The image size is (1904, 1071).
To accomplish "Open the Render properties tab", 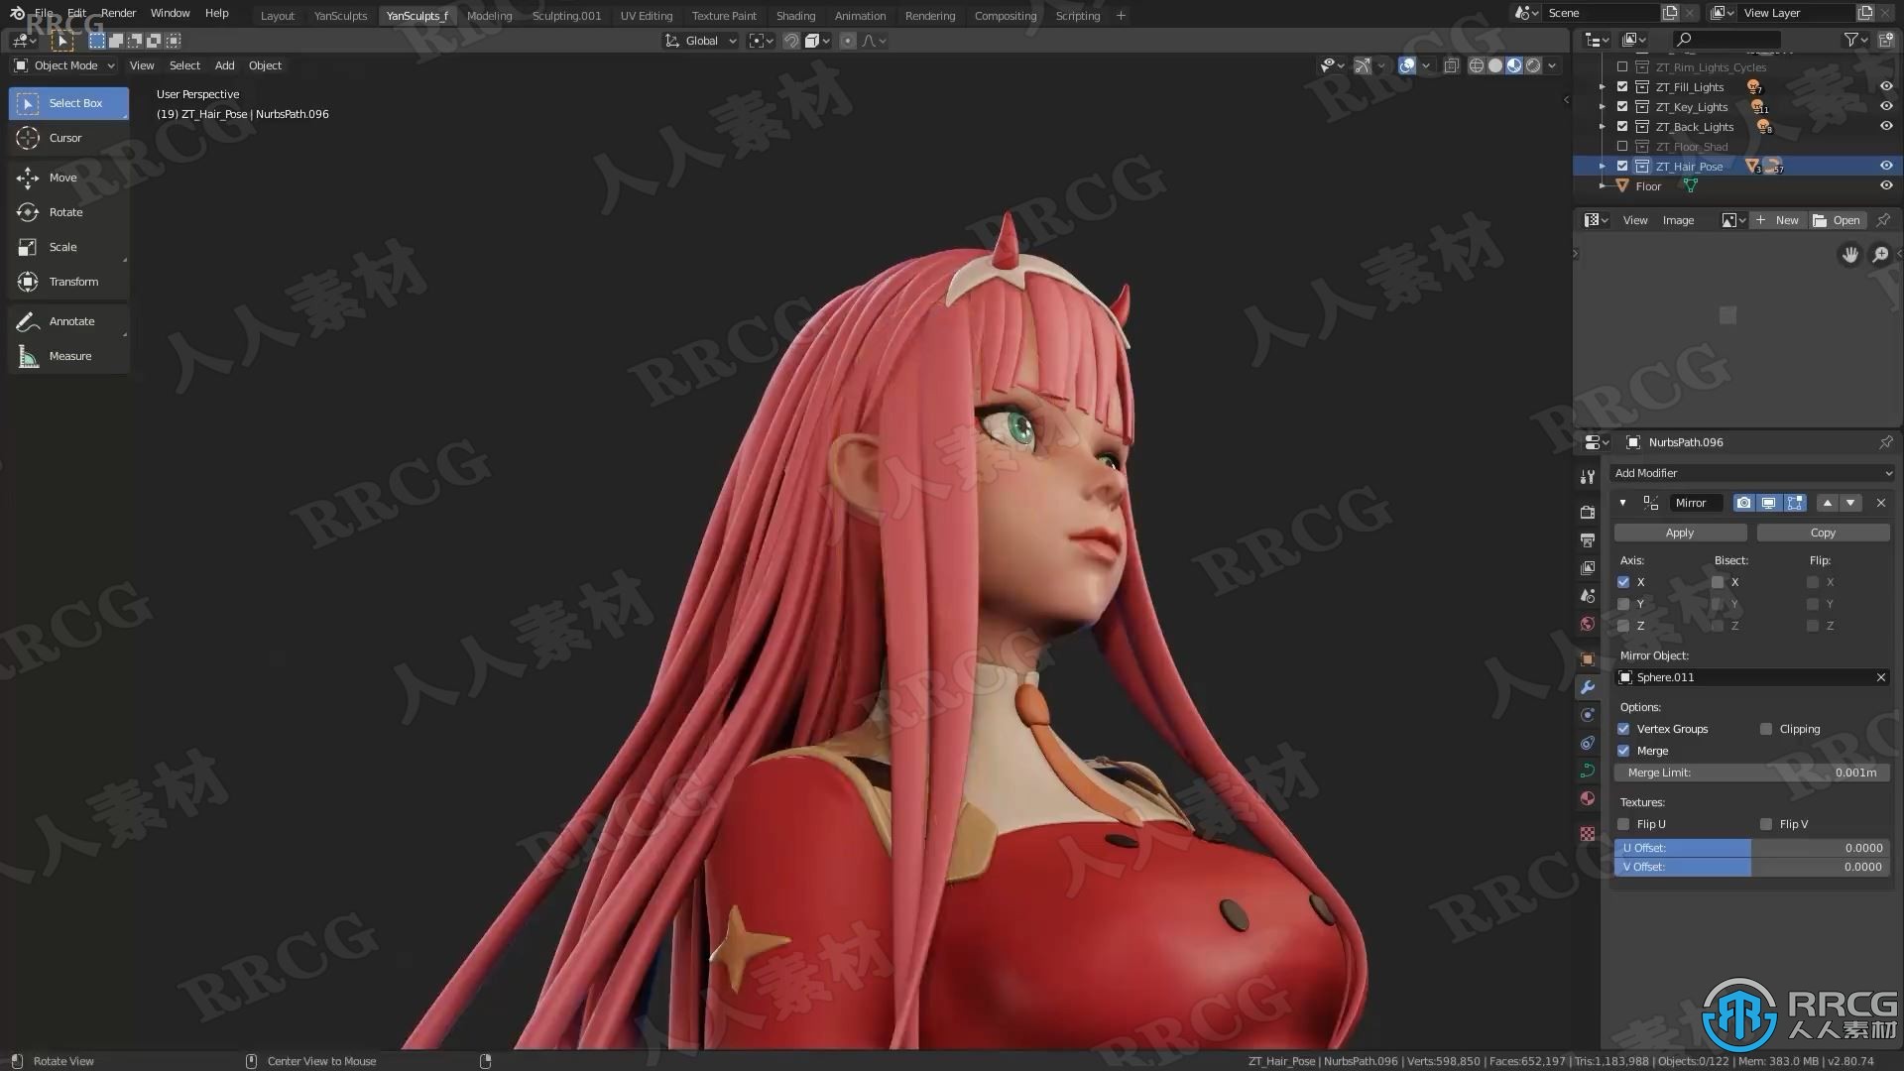I will tap(1588, 512).
